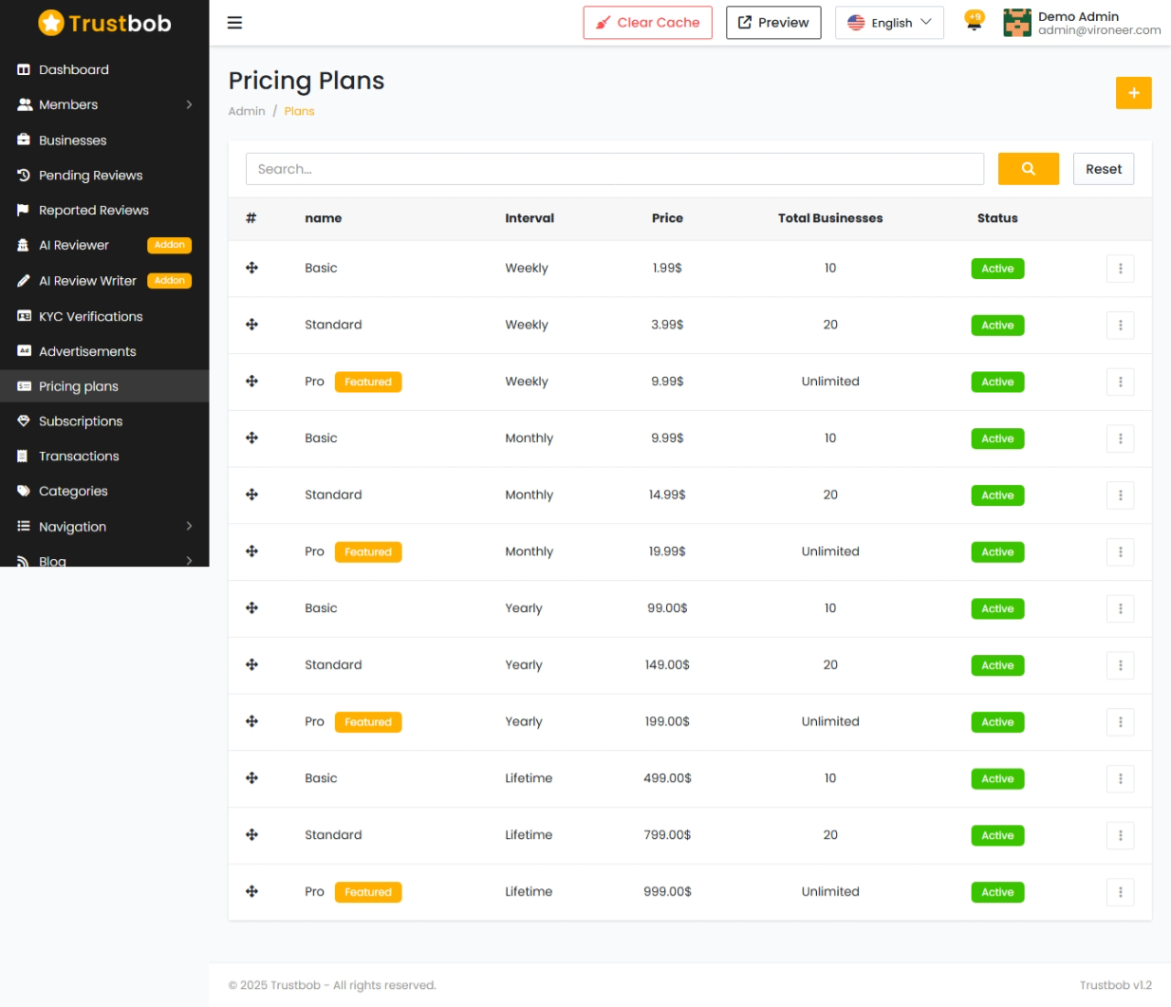This screenshot has width=1171, height=1007.
Task: Open Dashboard in the sidebar
Action: tap(104, 69)
